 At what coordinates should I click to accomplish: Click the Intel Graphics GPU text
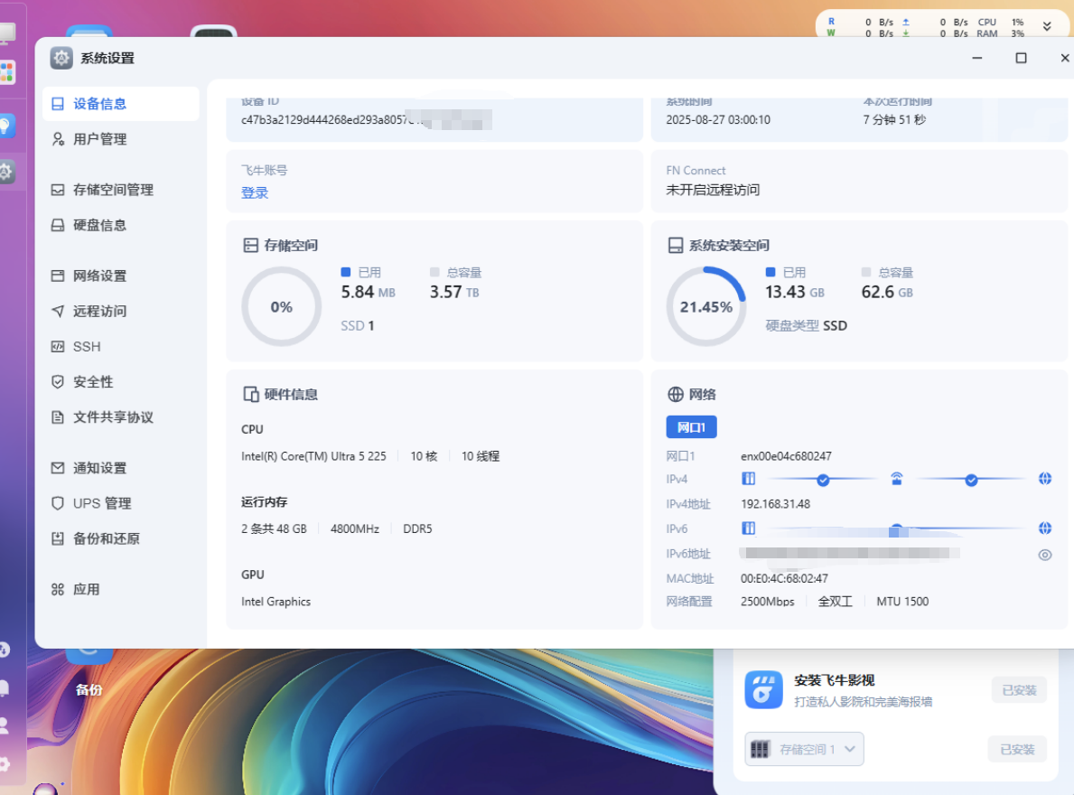[276, 601]
